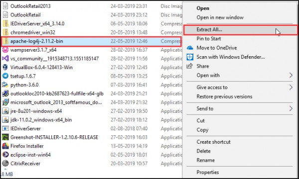
Task: Click the date 13-05-2019 14:19
Action: (x=129, y=146)
